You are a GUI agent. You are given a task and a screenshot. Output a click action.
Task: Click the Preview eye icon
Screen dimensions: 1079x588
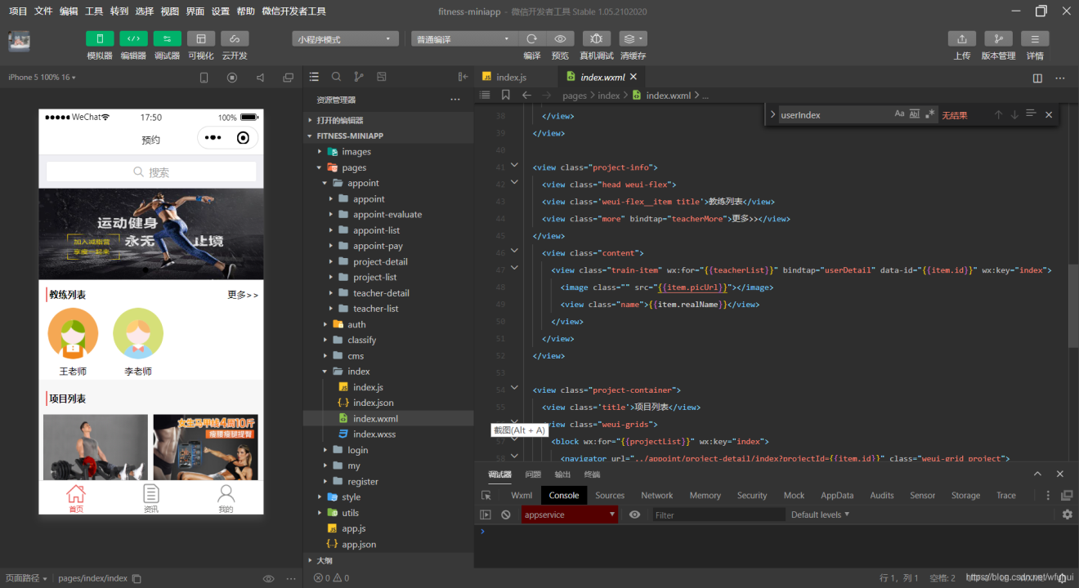click(560, 39)
